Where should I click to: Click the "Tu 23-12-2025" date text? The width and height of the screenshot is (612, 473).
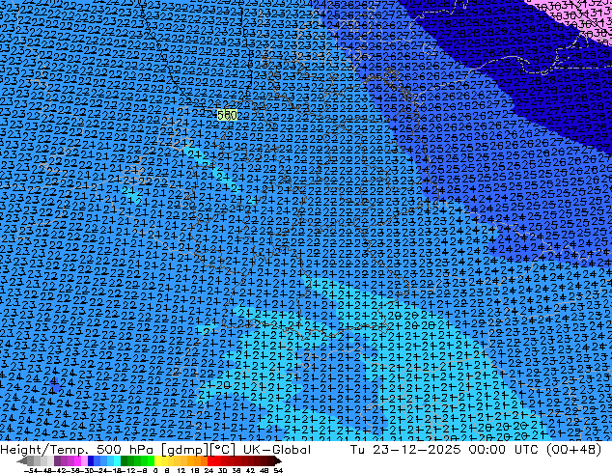(x=405, y=450)
